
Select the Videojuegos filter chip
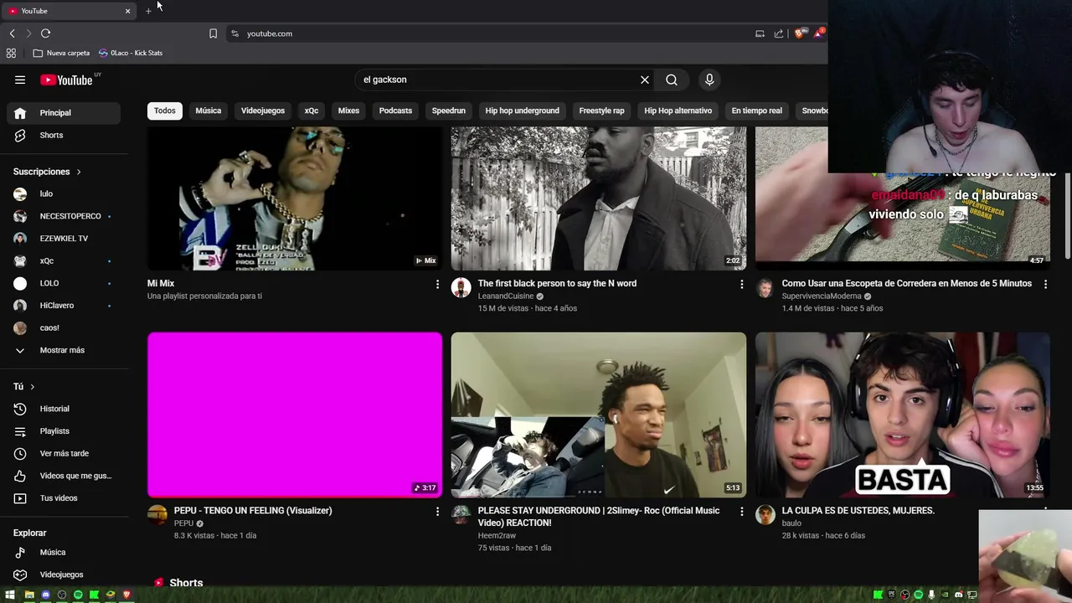[263, 111]
